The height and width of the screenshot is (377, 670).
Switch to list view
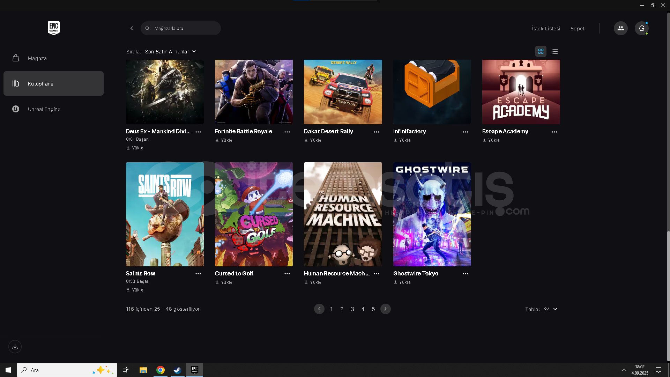[555, 51]
